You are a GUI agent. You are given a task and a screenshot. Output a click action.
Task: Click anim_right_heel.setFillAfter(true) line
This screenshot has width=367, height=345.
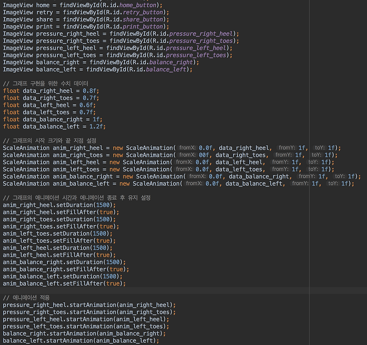click(61, 212)
